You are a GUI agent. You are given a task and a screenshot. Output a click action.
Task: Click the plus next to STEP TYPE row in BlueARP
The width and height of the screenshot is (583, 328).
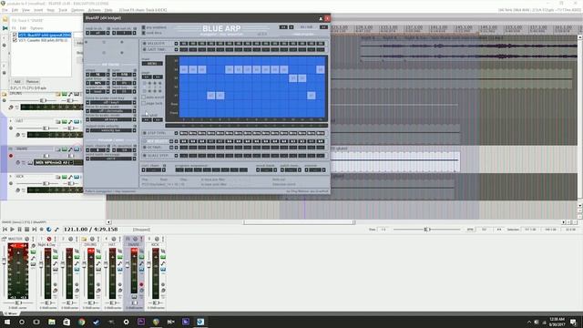(x=176, y=133)
